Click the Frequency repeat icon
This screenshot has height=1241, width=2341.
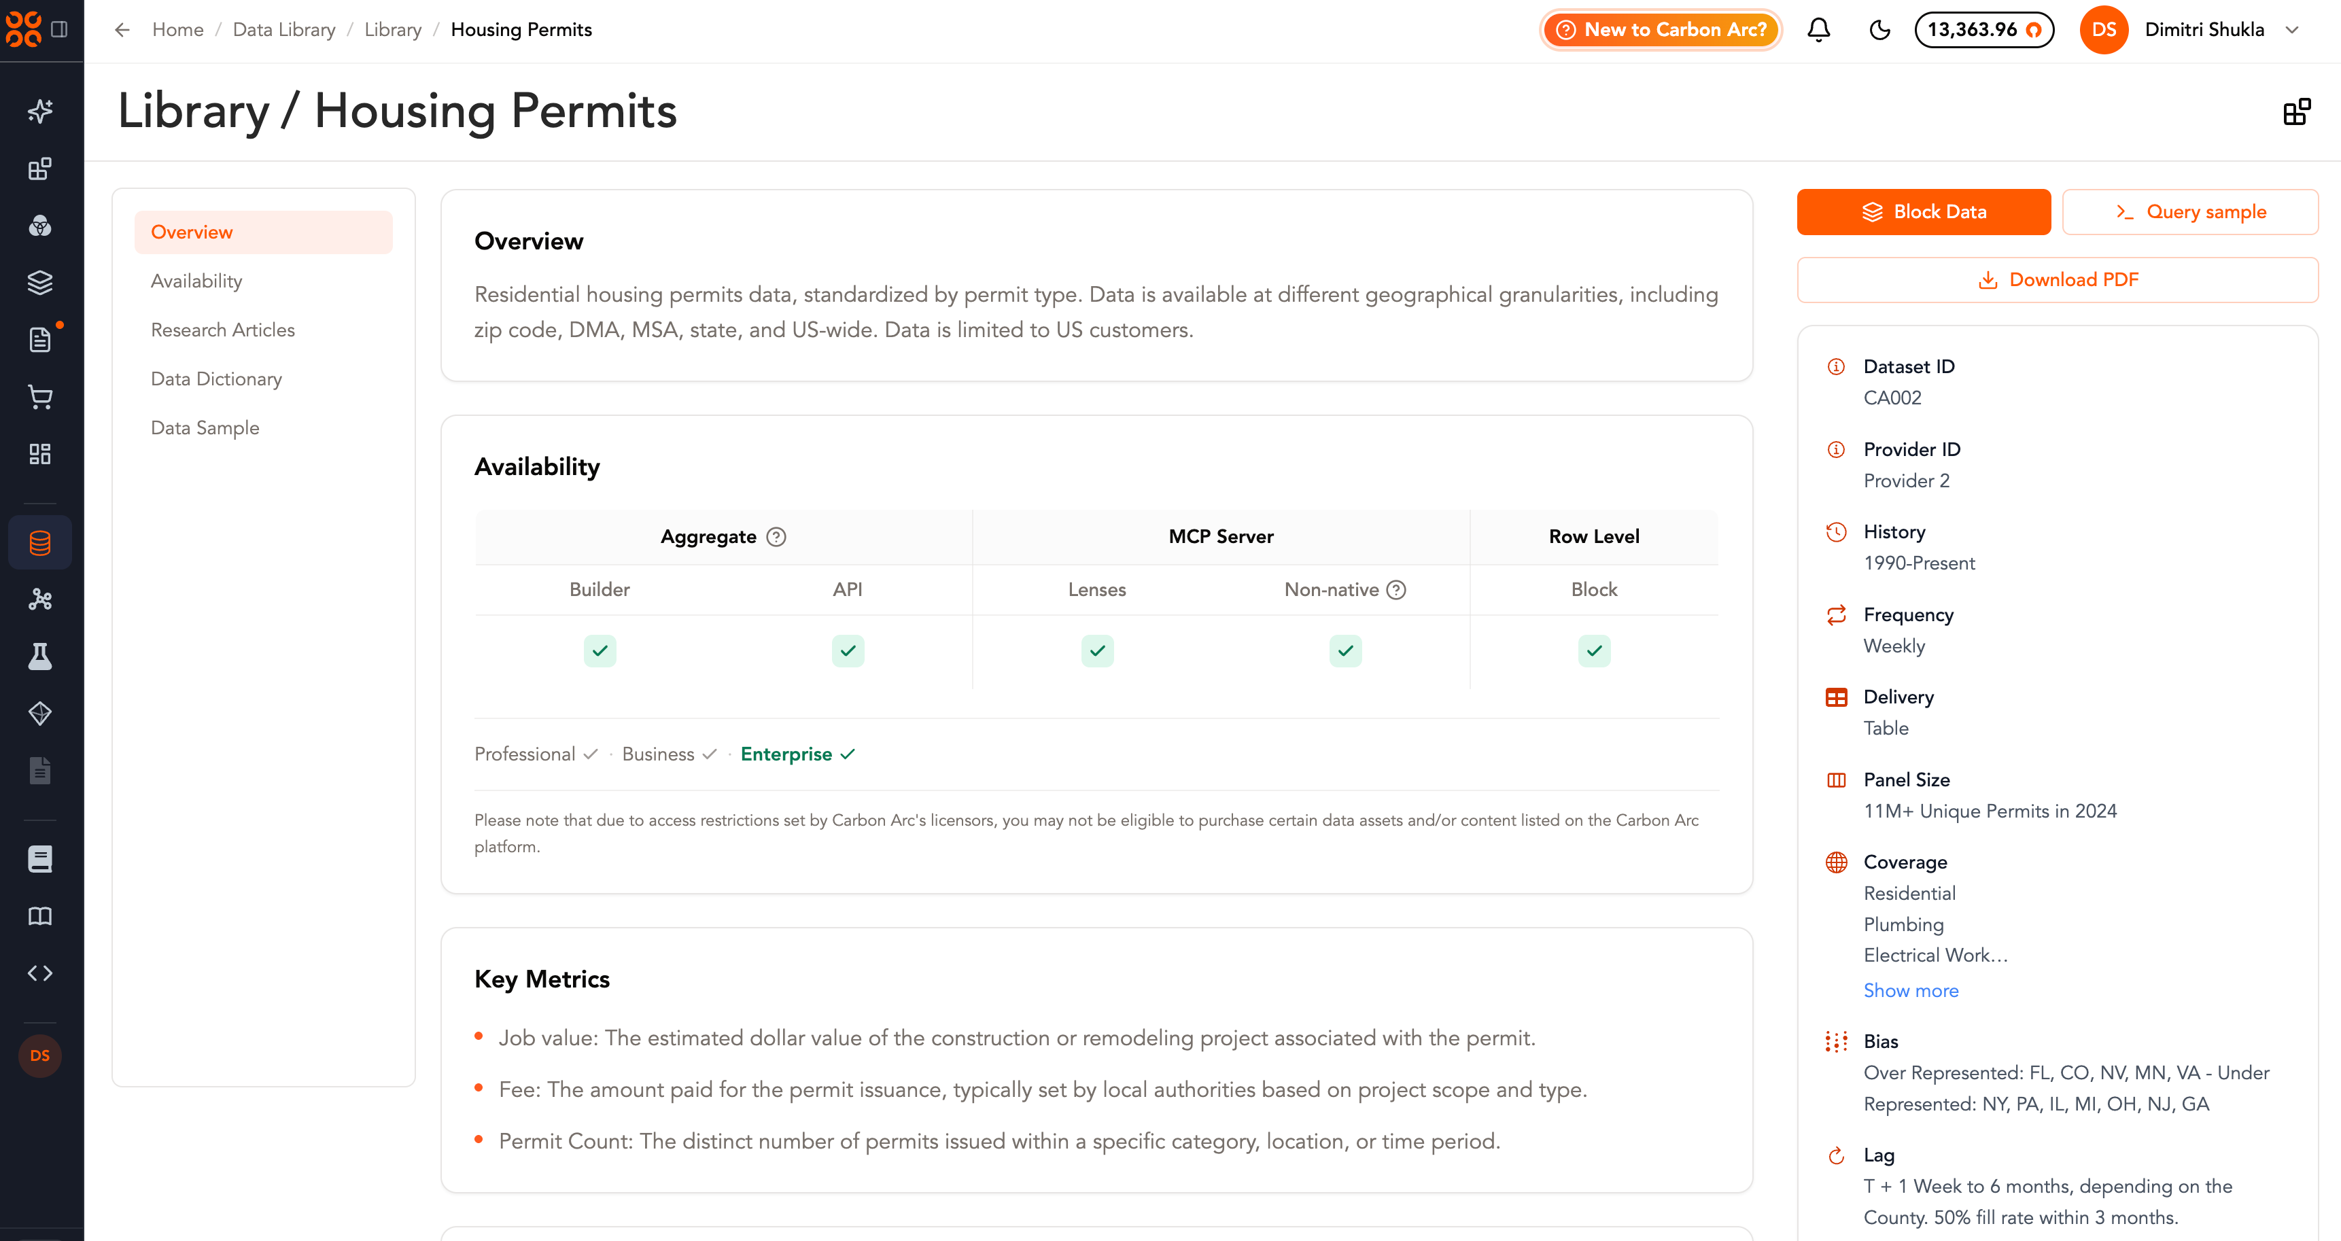tap(1837, 615)
